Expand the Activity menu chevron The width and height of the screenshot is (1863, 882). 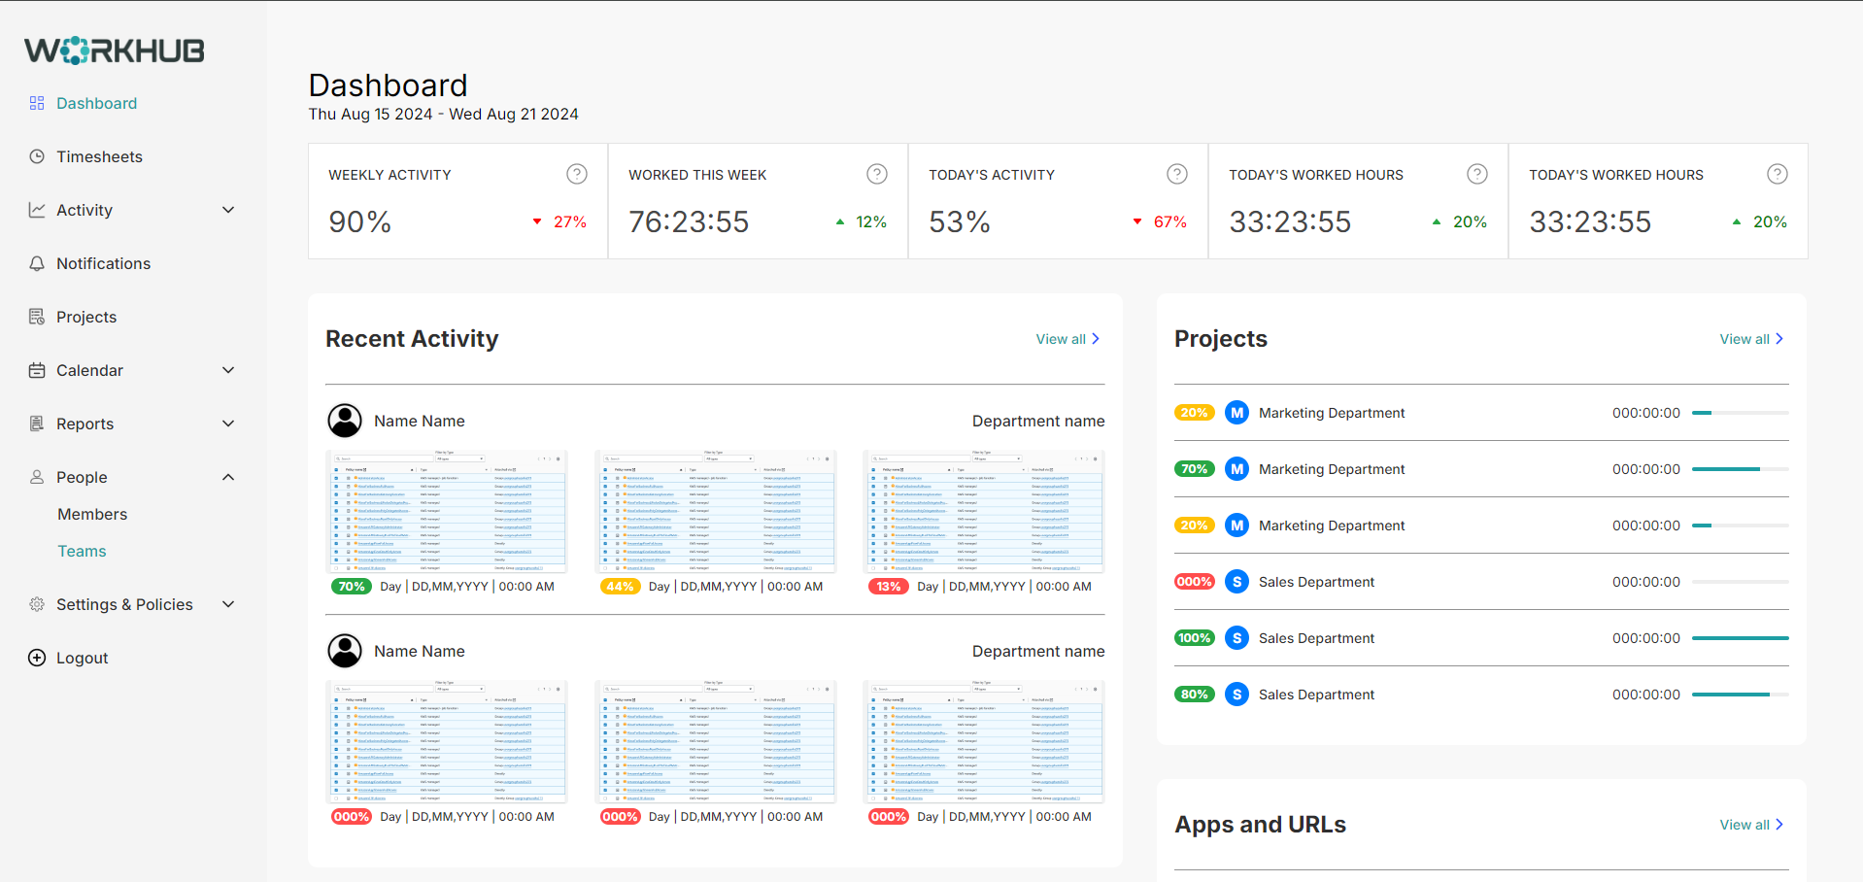point(228,210)
